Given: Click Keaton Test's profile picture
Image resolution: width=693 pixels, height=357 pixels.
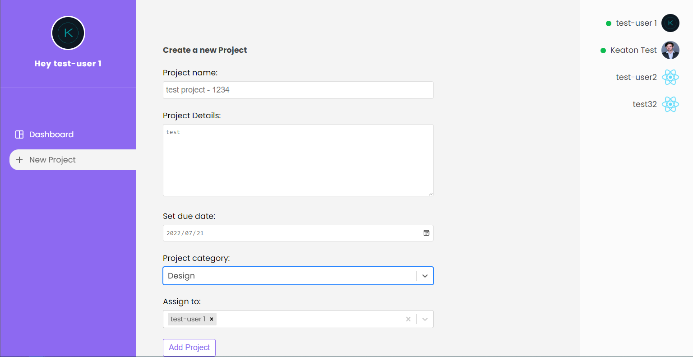Looking at the screenshot, I should 670,50.
